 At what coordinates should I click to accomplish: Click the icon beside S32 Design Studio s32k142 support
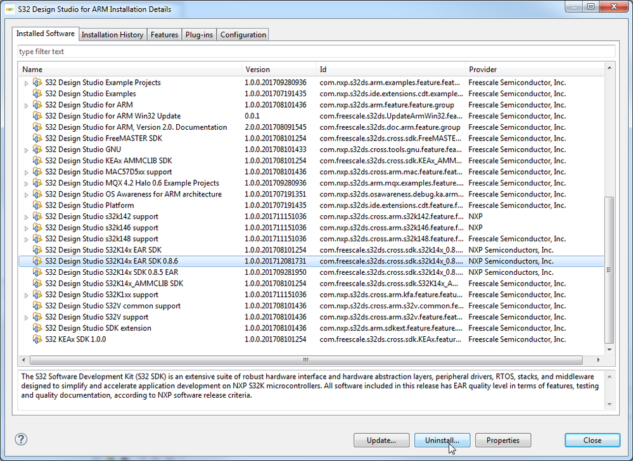click(x=37, y=217)
